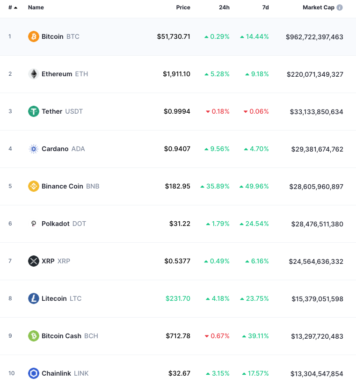This screenshot has width=356, height=385.
Task: Sort by Market Cap column header
Action: 319,7
